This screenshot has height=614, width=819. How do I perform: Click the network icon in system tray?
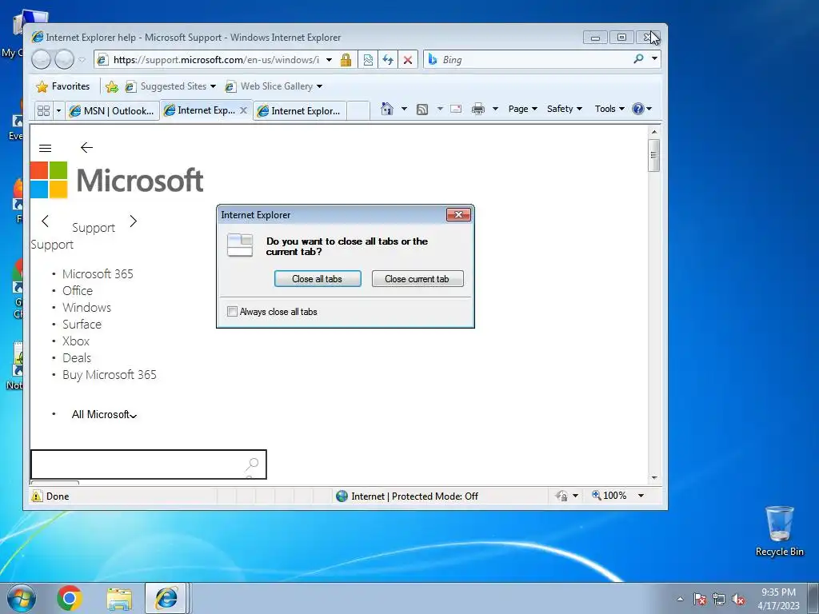coord(719,600)
